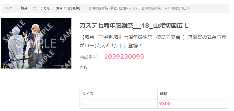Go to the HOME breadcrumb link

point(9,8)
